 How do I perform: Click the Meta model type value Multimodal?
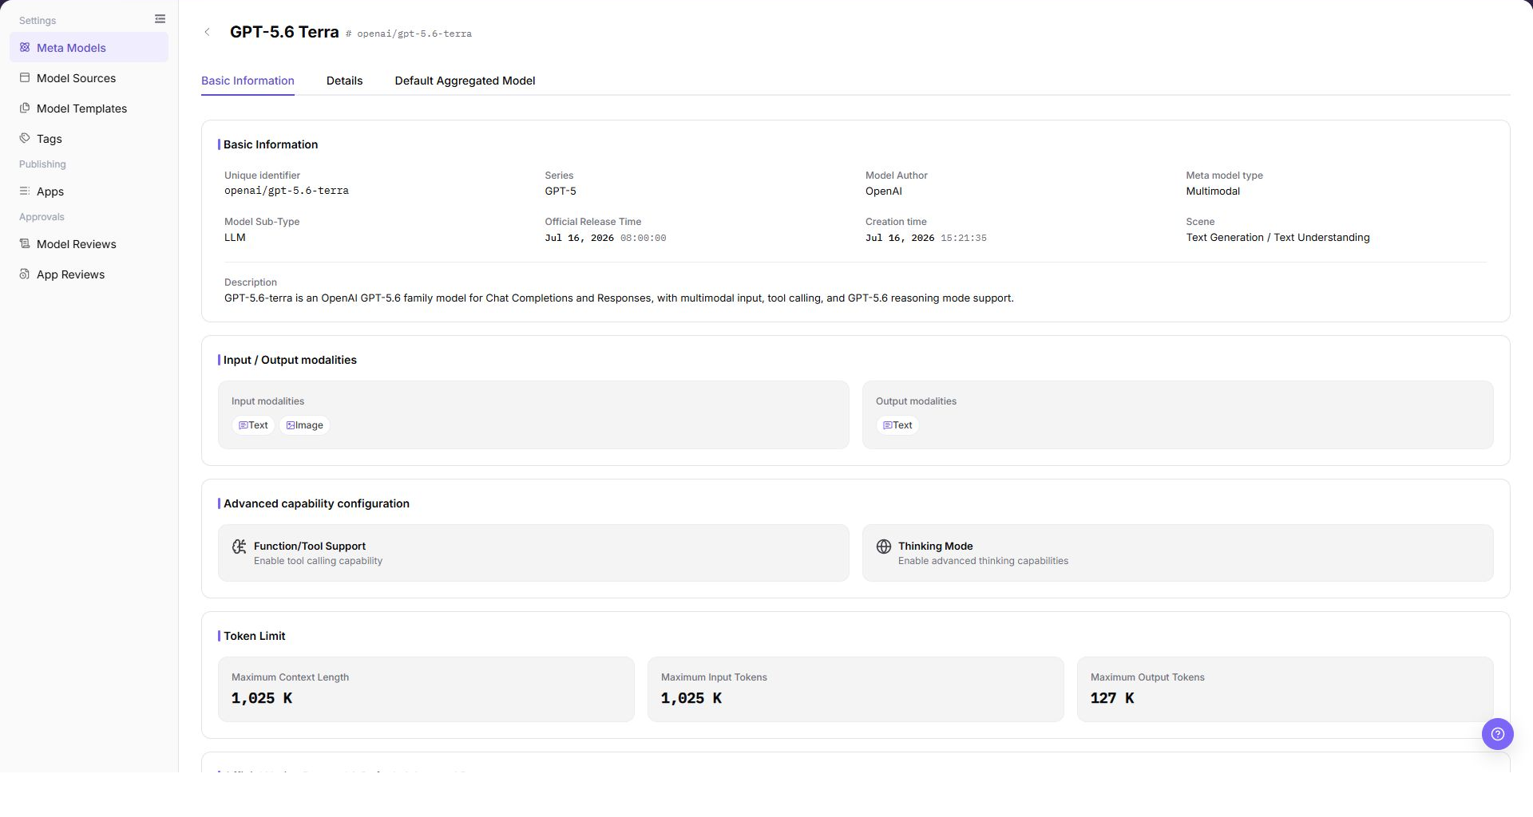(1213, 191)
